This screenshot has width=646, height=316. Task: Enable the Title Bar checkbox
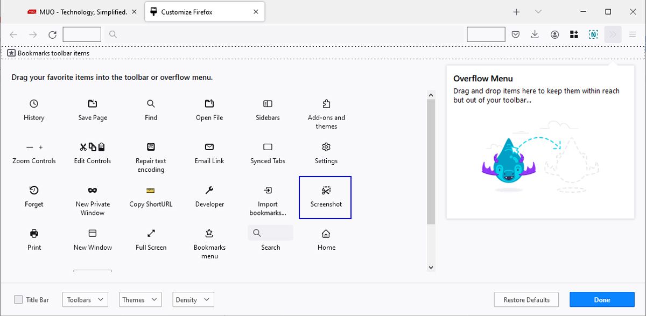19,300
